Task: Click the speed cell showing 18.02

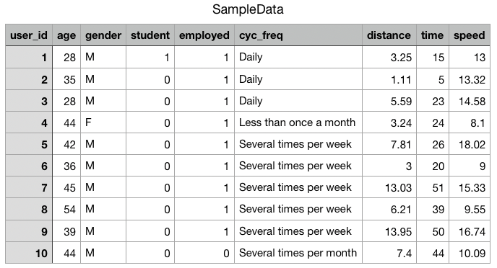Action: pyautogui.click(x=470, y=144)
